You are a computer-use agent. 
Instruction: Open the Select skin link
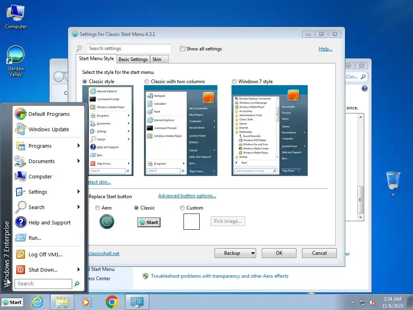coord(99,182)
